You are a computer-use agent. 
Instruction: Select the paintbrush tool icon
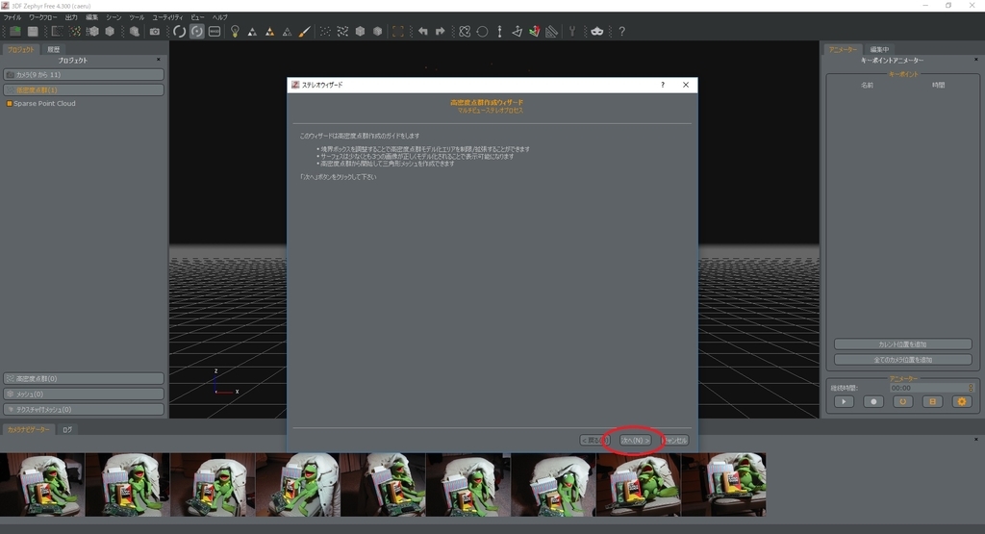point(304,32)
